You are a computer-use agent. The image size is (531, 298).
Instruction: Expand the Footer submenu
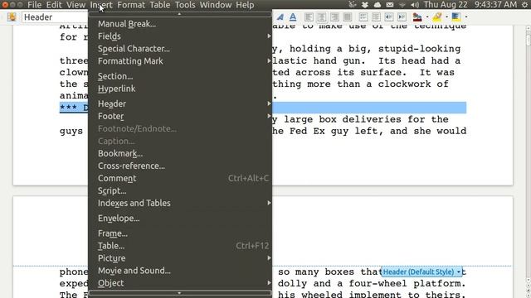(180, 116)
